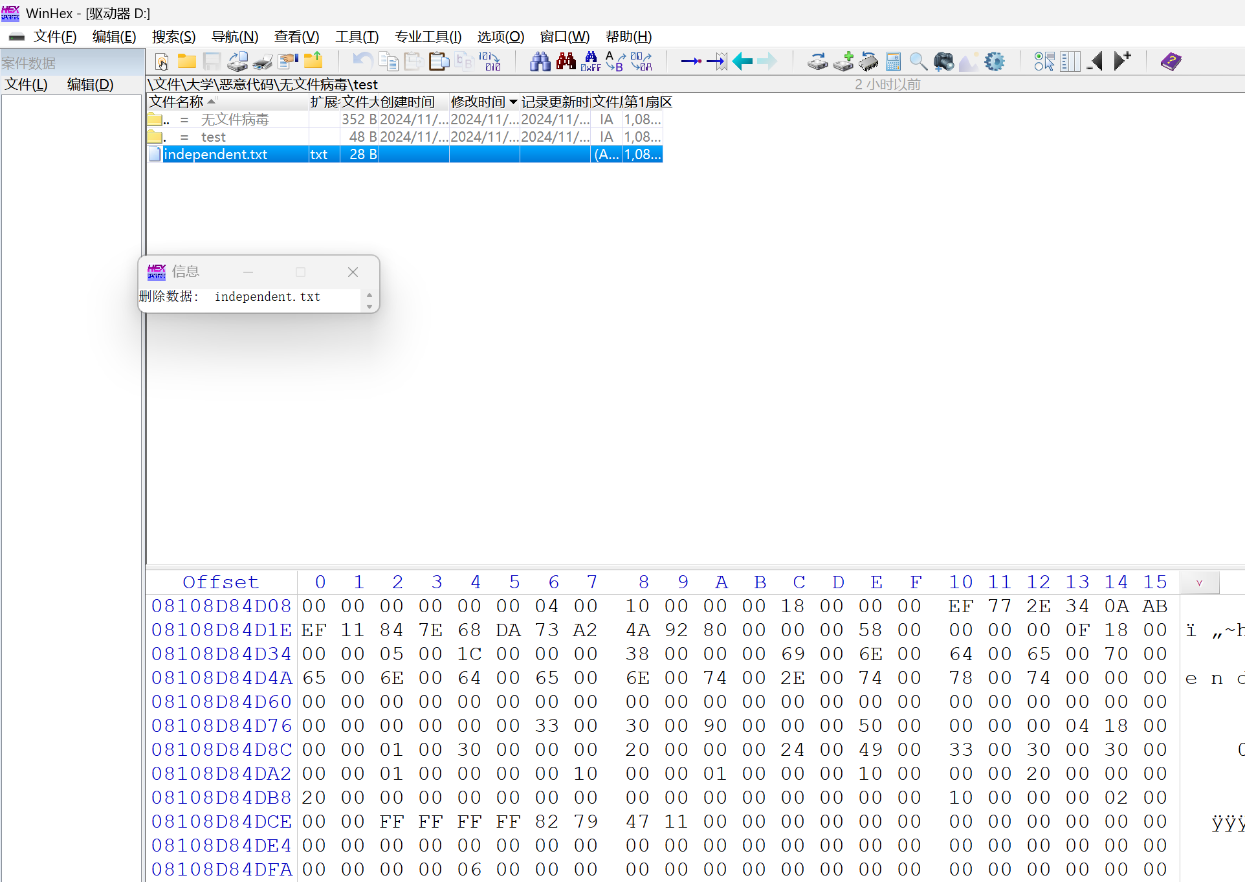Open the 搜索(S) menu
This screenshot has width=1245, height=882.
point(173,37)
